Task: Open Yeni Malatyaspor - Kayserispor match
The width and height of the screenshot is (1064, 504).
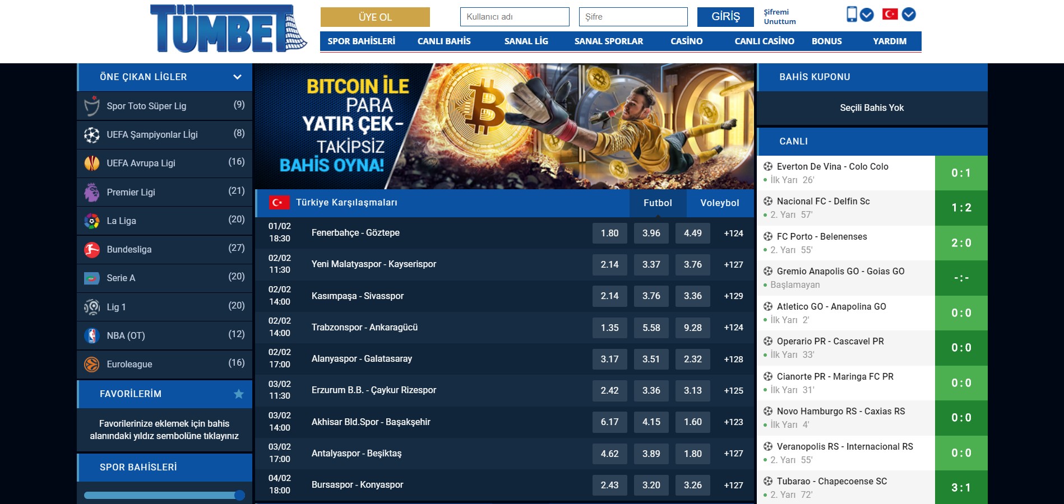Action: coord(374,264)
